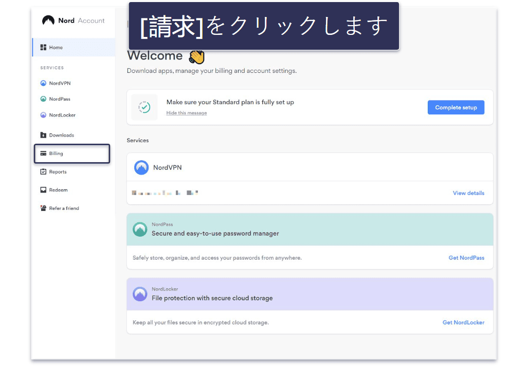Click 'Make sure your Standard plan' text

230,102
